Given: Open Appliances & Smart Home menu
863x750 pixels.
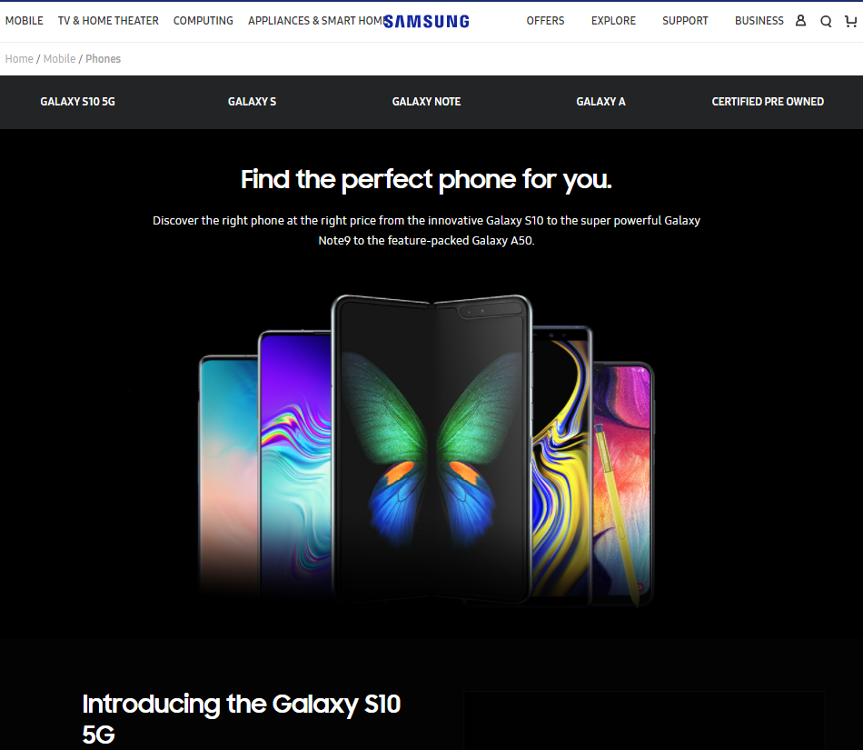Looking at the screenshot, I should (x=315, y=21).
